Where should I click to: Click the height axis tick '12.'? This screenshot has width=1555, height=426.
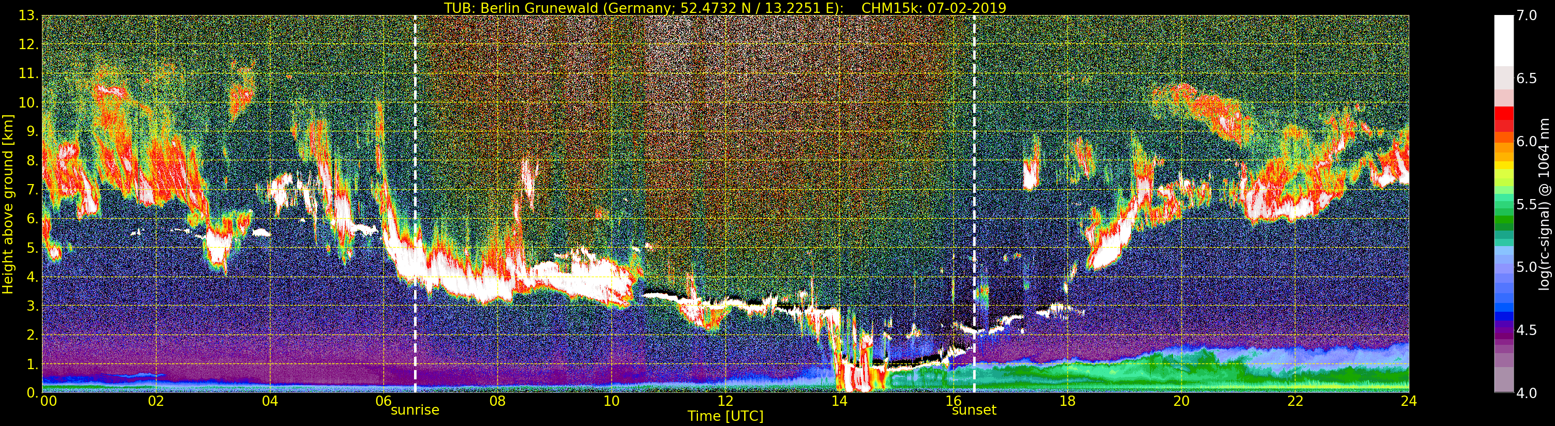click(28, 44)
